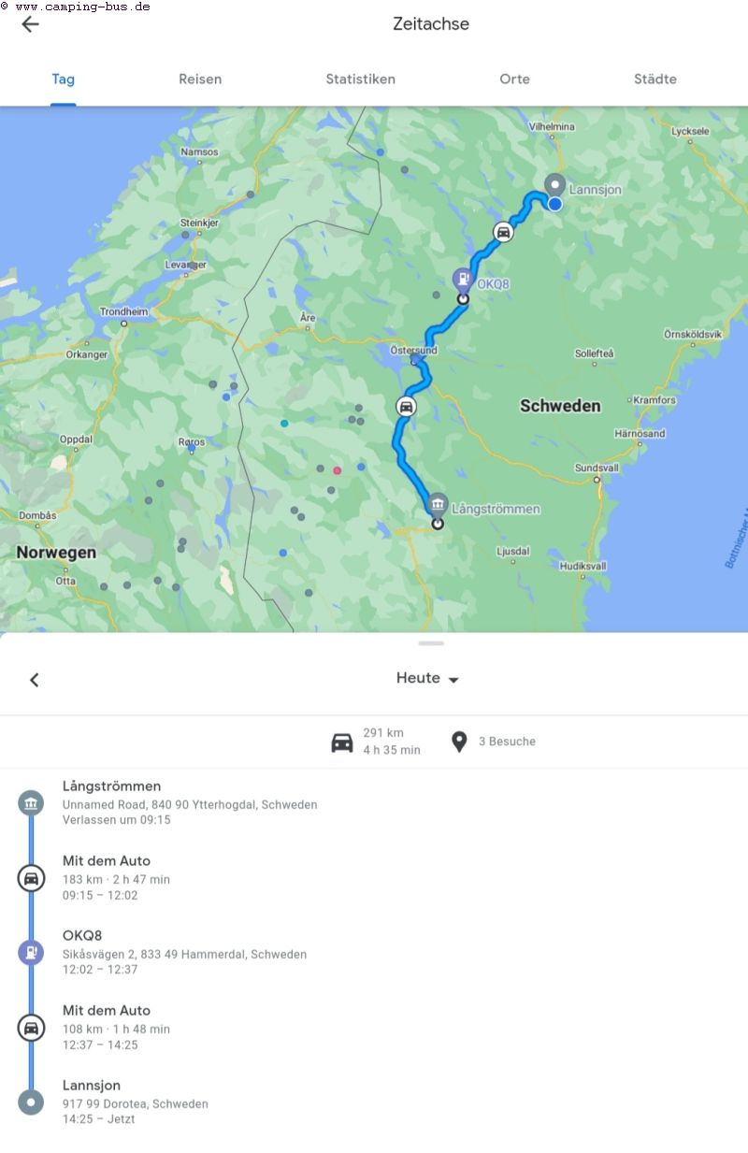Tap the car icon on route near Lannsjon
The width and height of the screenshot is (748, 1153).
click(x=503, y=232)
